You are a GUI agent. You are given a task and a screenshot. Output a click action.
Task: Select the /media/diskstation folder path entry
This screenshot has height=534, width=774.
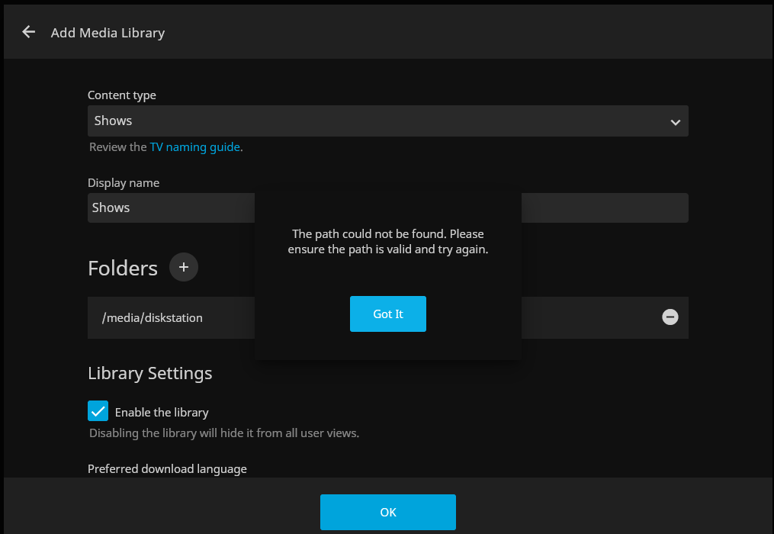point(153,318)
